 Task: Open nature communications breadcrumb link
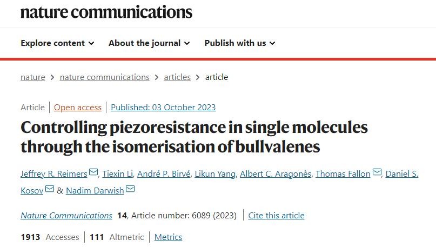pyautogui.click(x=104, y=77)
